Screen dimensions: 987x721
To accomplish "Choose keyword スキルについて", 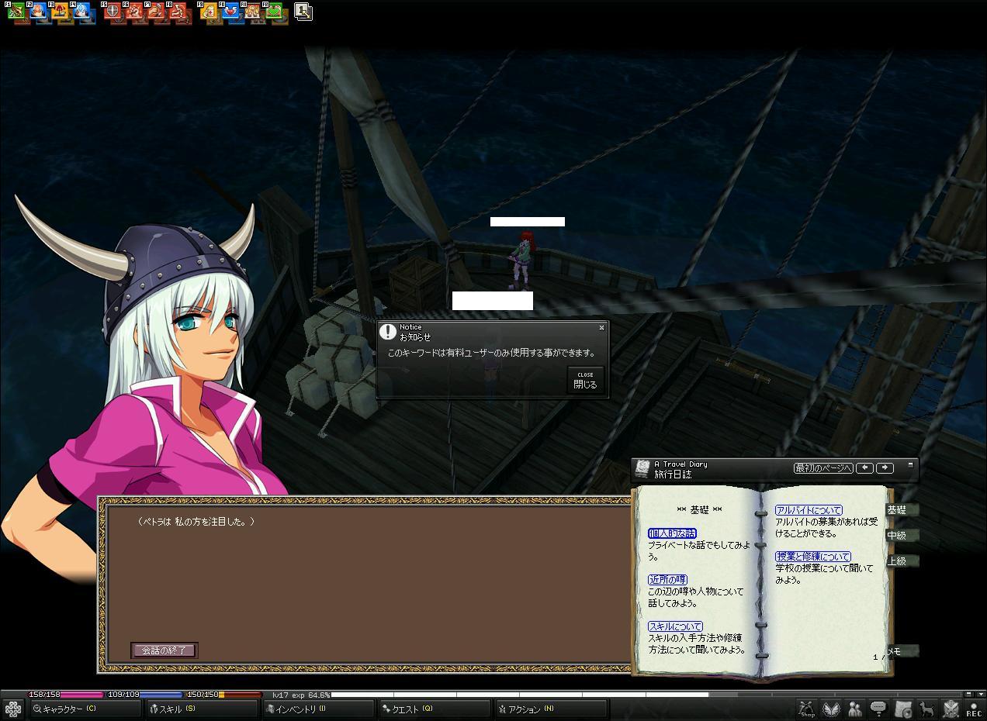I will click(x=675, y=626).
